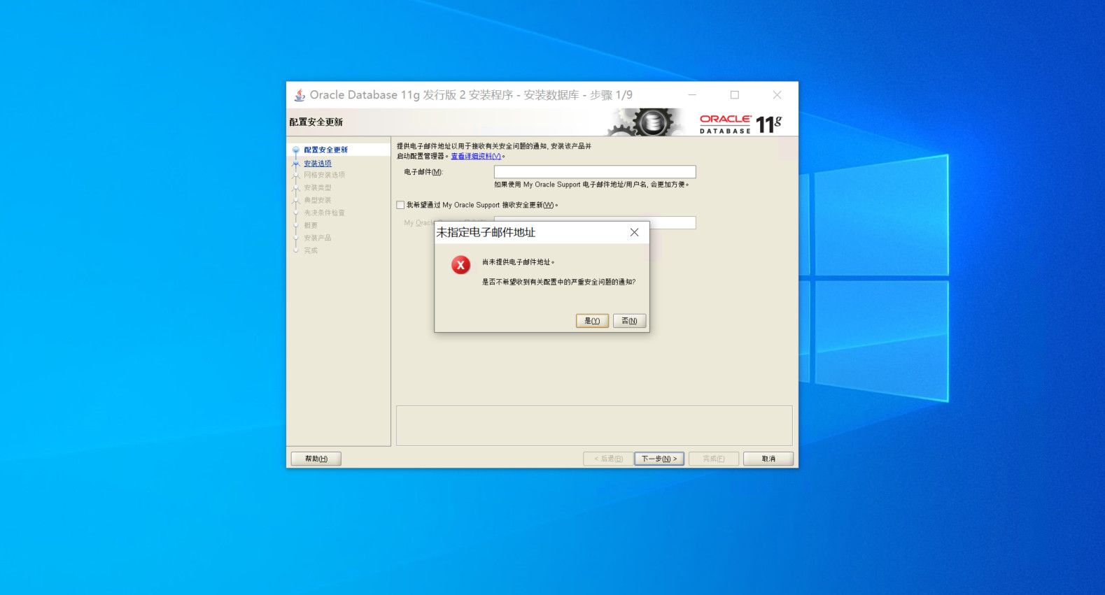Close the 未指定电子邮件地址 dialog with X

[634, 232]
